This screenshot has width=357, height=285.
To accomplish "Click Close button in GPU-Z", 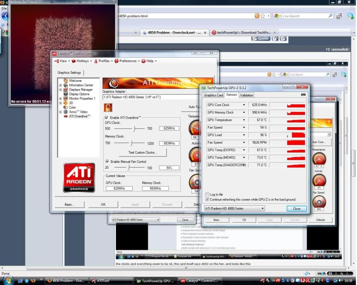I will pos(296,209).
